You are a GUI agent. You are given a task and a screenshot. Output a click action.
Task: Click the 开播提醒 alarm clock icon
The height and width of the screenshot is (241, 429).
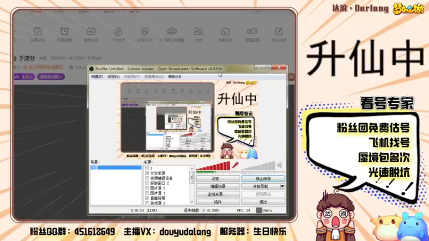click(x=64, y=31)
